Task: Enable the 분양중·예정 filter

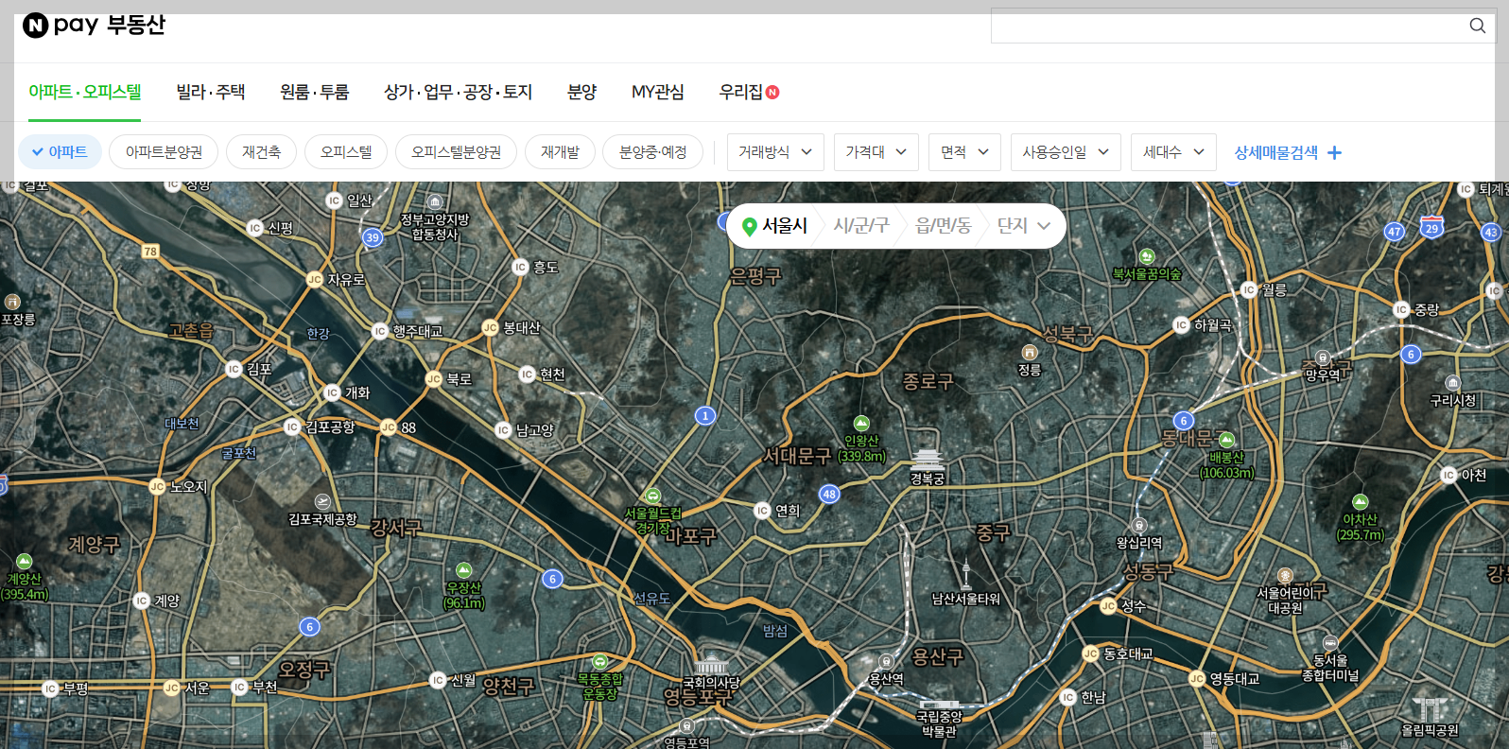Action: click(x=652, y=151)
